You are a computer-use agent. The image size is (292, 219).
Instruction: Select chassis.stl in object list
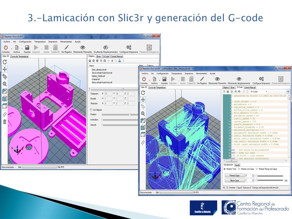(96, 79)
